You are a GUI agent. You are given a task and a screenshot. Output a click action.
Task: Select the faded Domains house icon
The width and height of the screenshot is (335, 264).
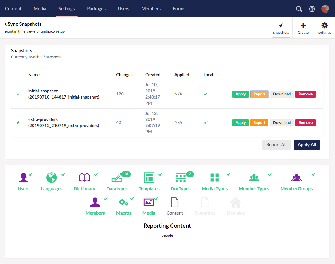(x=236, y=202)
